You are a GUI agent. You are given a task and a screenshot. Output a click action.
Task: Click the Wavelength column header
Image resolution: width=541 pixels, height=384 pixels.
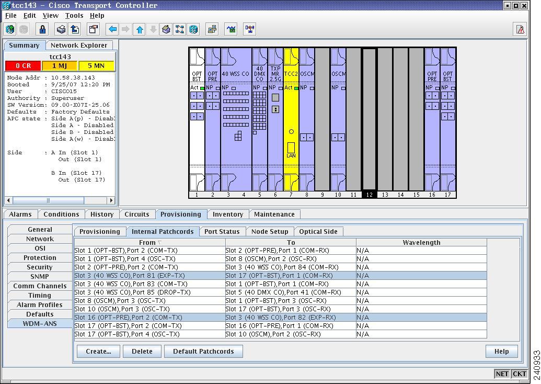tap(421, 242)
